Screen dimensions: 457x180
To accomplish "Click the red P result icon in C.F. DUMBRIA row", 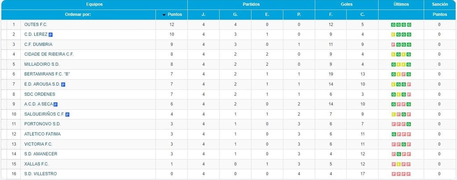I will pyautogui.click(x=393, y=45).
